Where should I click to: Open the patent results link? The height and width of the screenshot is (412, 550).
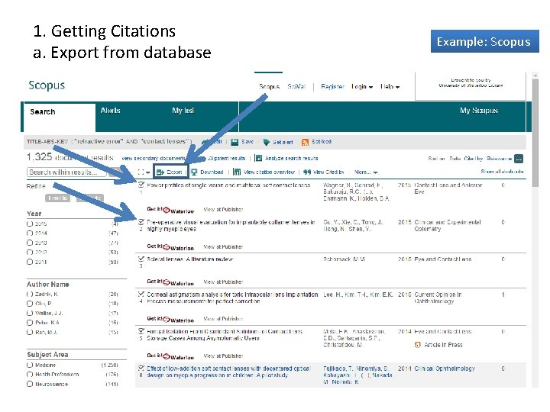pyautogui.click(x=225, y=159)
